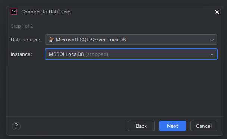
Task: Click the Step 1 of 2 text
Action: coord(22,26)
